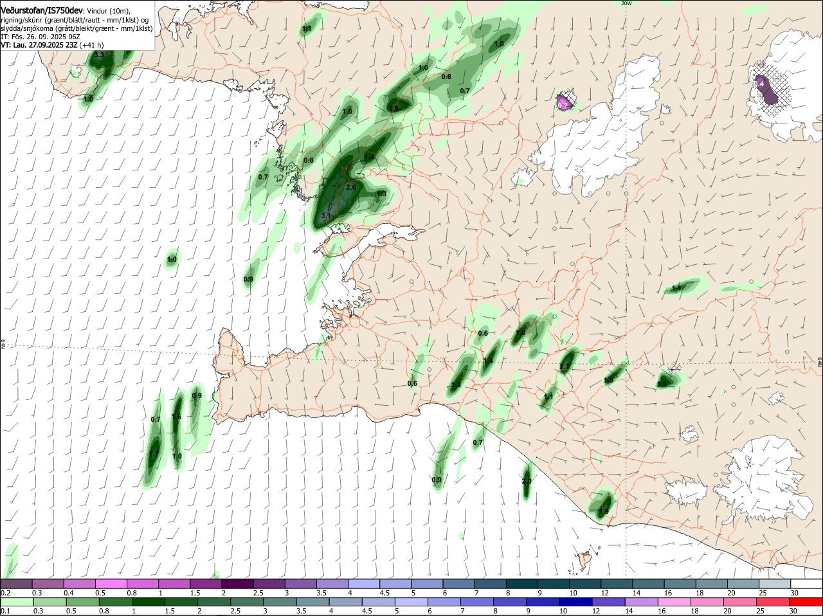Screen dimensions: 823x616
Task: Select the snow scale swatch above the 0.8 label
Action: 142,584
